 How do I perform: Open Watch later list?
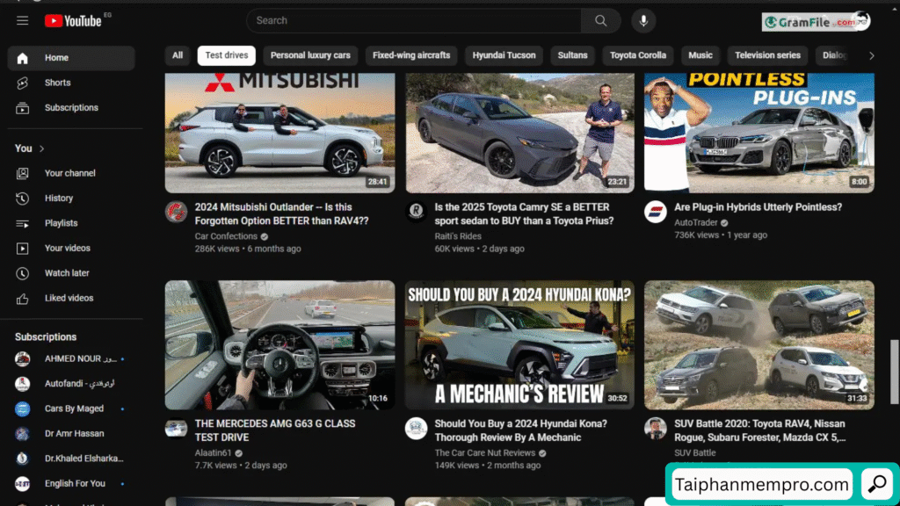coord(68,273)
